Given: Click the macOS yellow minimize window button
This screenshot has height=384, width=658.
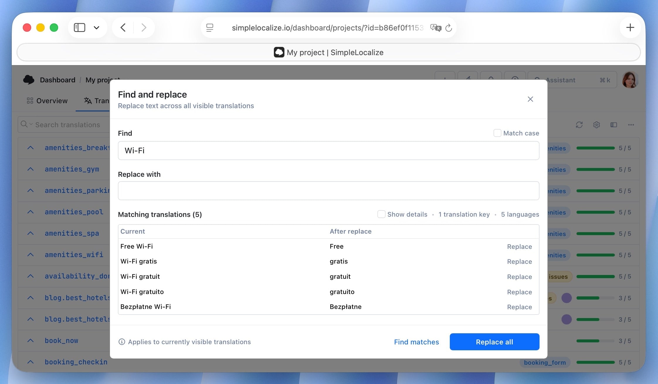Looking at the screenshot, I should pos(40,28).
